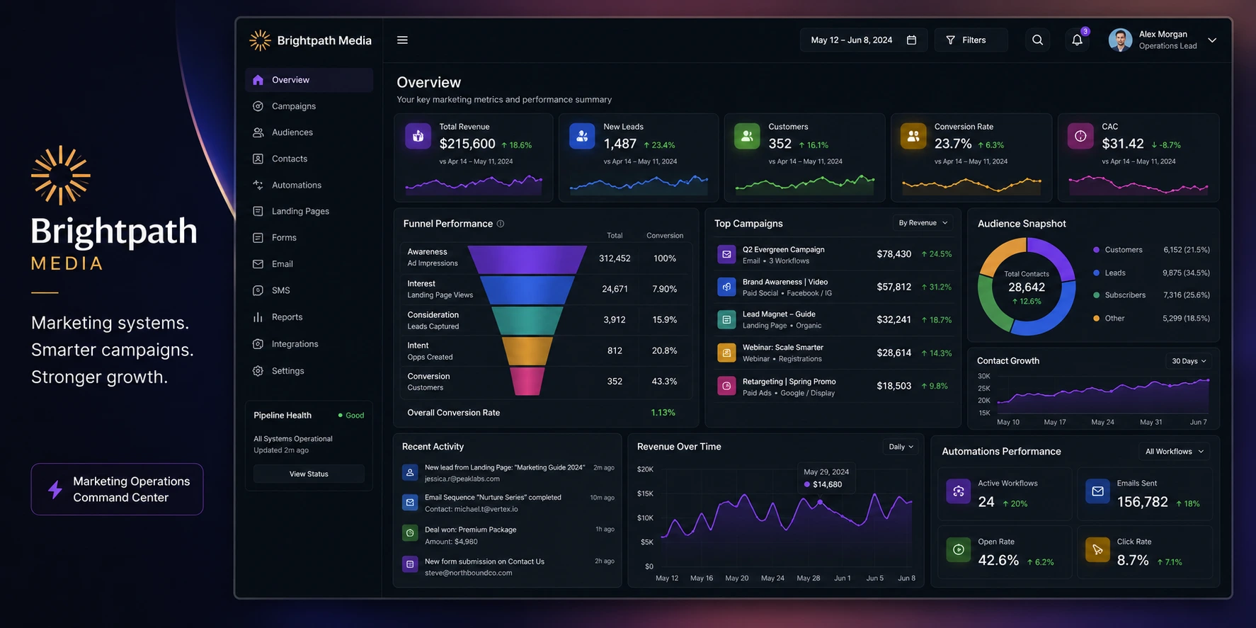Click the calendar icon in date range
Image resolution: width=1256 pixels, height=628 pixels.
coord(911,40)
